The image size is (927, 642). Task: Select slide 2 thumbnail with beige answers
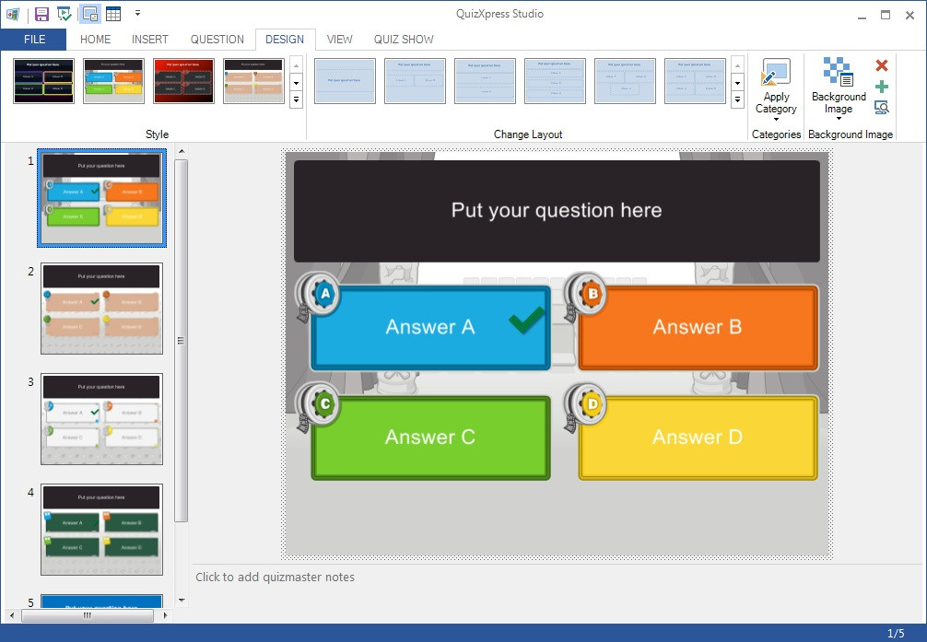pyautogui.click(x=101, y=309)
